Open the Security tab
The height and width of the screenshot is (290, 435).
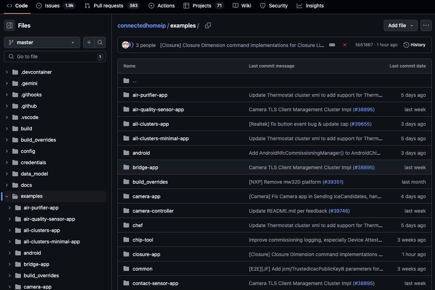[x=274, y=6]
